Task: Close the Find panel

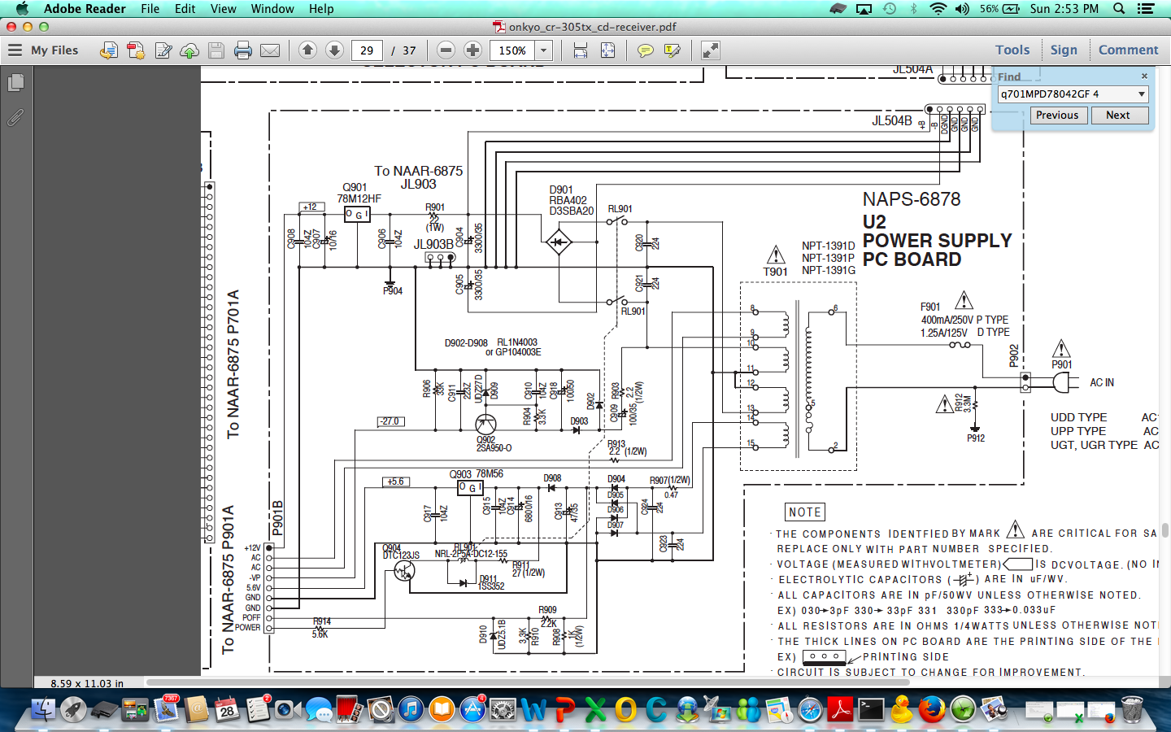Action: pyautogui.click(x=1144, y=76)
